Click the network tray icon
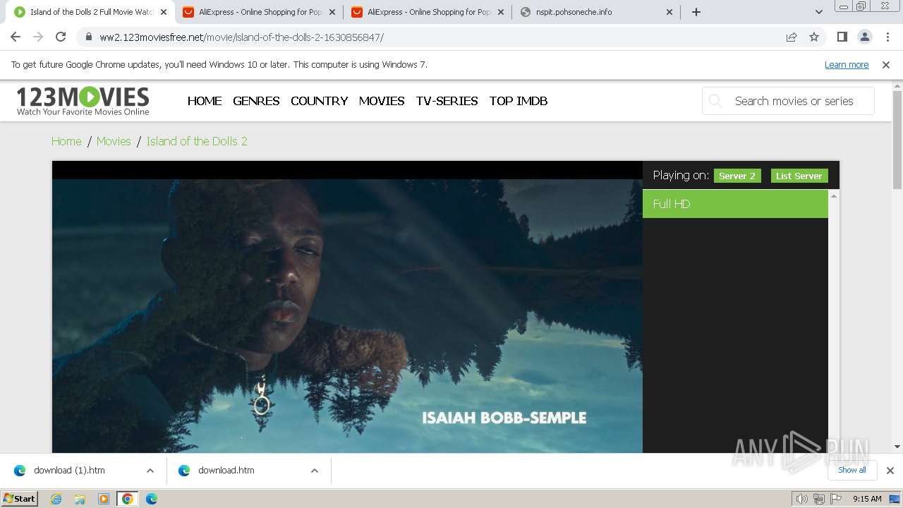903x508 pixels. (819, 499)
